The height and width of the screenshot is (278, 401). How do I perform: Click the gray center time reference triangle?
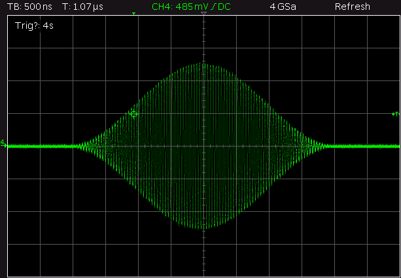click(204, 14)
